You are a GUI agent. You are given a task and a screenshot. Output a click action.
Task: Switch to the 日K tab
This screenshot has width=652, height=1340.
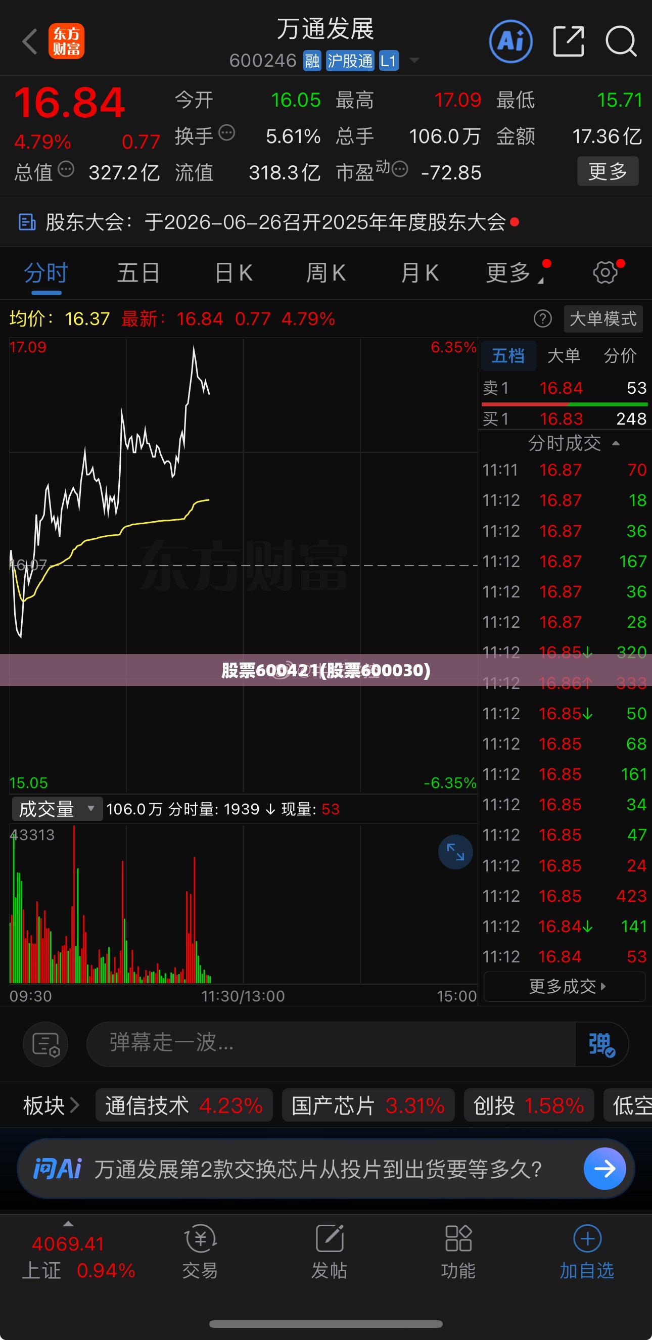(x=234, y=272)
